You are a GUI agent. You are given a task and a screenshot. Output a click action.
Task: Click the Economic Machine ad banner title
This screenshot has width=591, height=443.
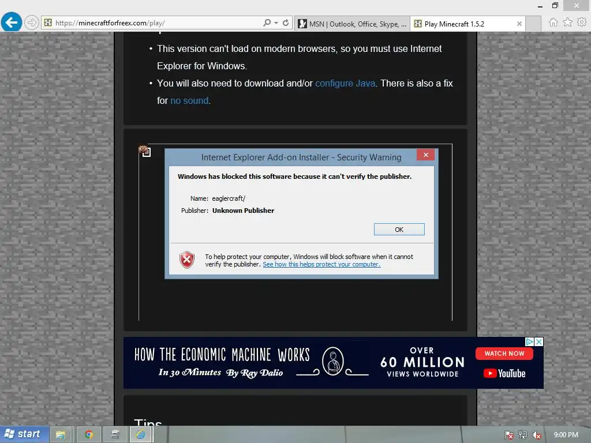(x=222, y=355)
